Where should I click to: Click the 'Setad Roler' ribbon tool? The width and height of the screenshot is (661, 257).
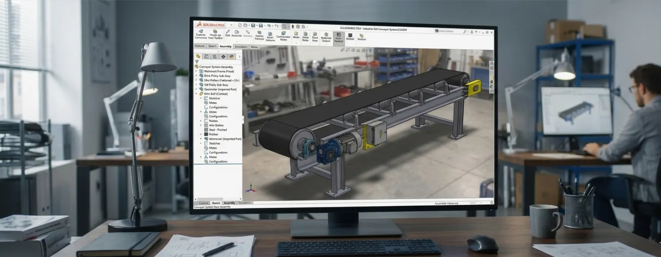tap(305, 37)
